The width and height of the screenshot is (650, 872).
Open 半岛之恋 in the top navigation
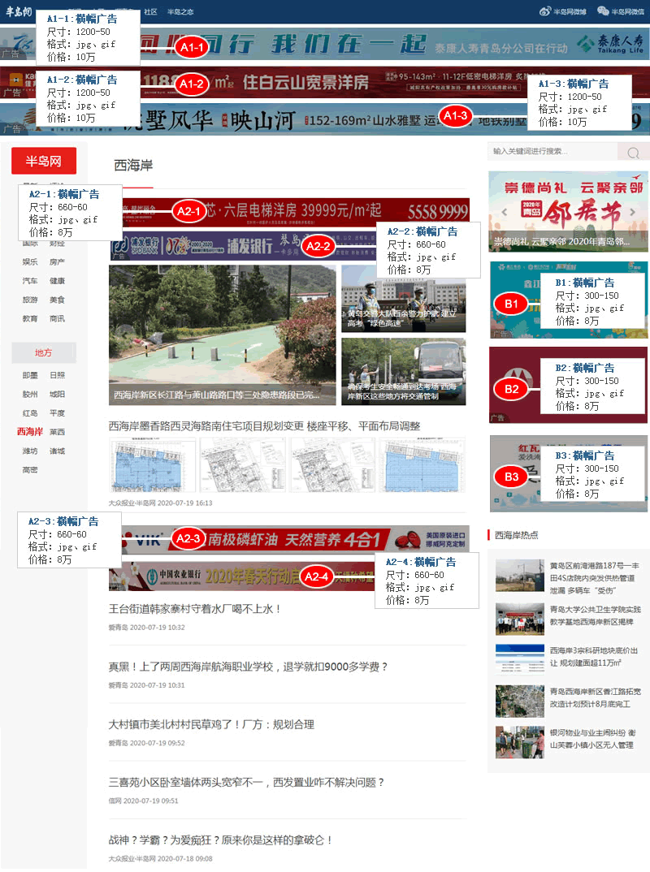[180, 11]
